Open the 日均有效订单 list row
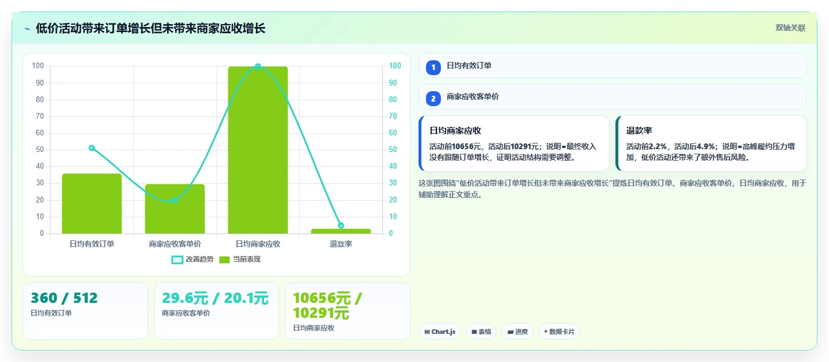Screen dimensions: 829x362 tap(613, 65)
